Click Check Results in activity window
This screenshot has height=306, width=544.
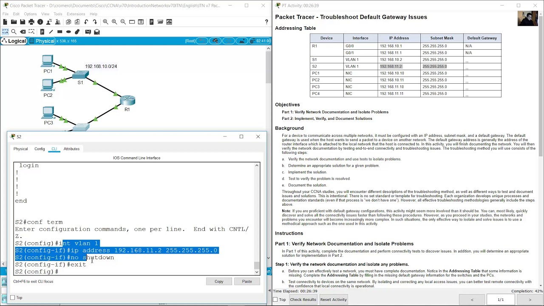(x=303, y=300)
